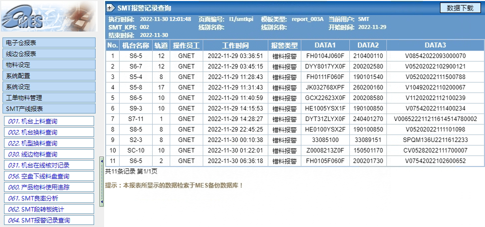Click the 数据下载 button
This screenshot has width=485, height=227.
coord(460,8)
